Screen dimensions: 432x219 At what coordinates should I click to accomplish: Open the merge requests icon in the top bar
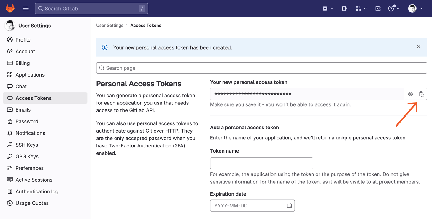pos(359,8)
